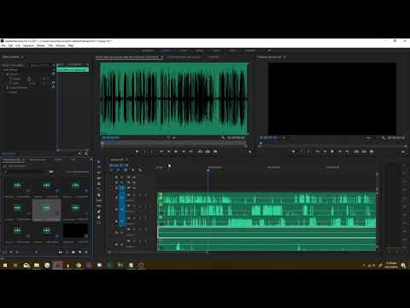Open Source monitor settings wrench
The height and width of the screenshot is (308, 410).
point(223,138)
